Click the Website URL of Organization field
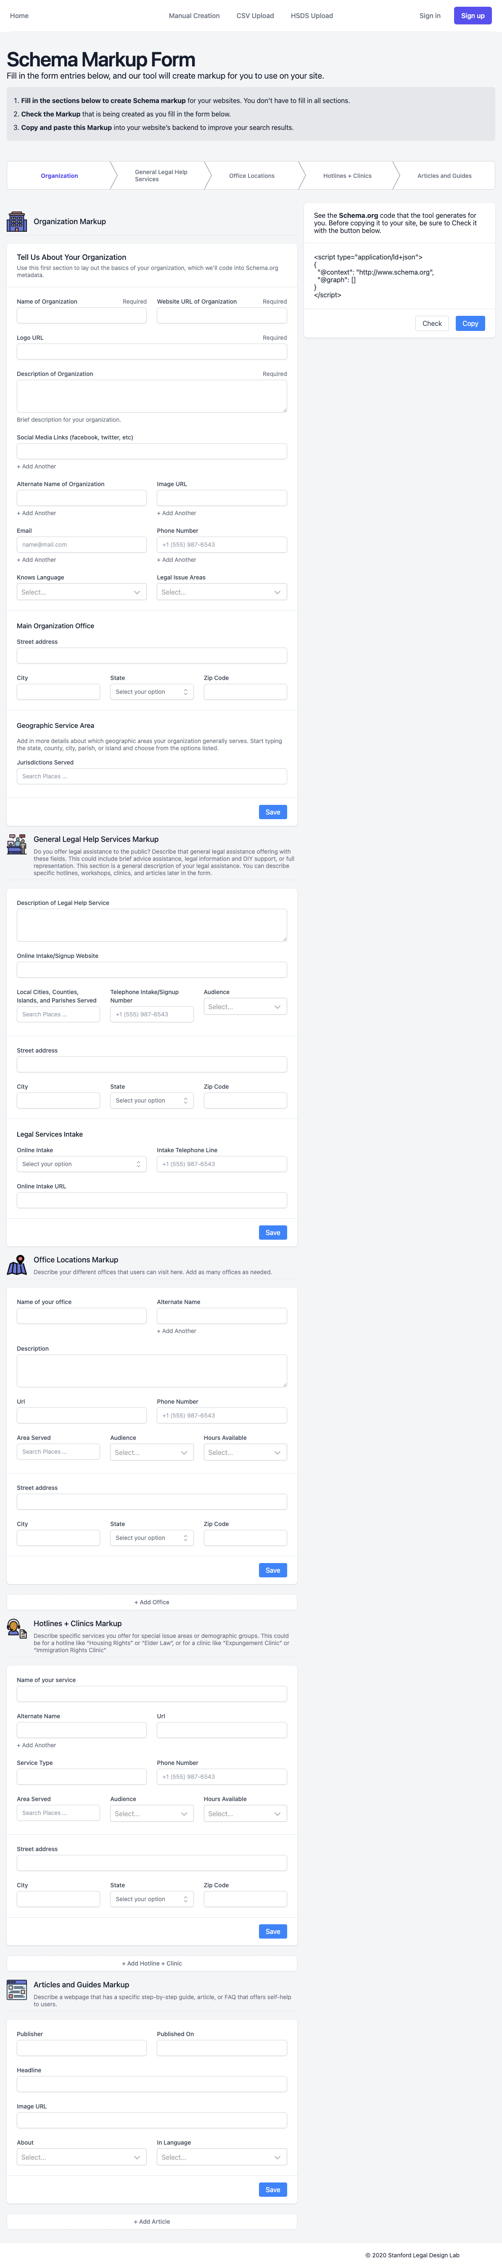502x2267 pixels. pos(222,316)
